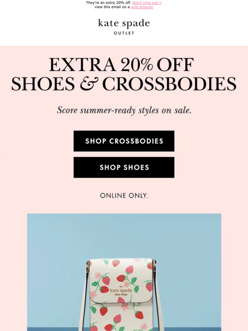Click the "20%" figure in the headline
This screenshot has width=248, height=331.
pyautogui.click(x=136, y=65)
